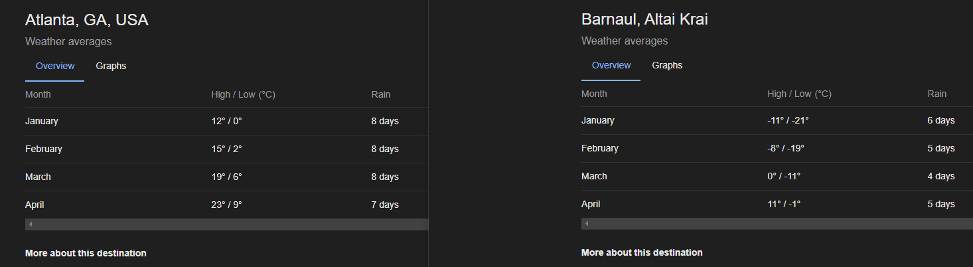Screen dimensions: 973x267
Task: Open the Graphs tab for Barnaul
Action: [667, 65]
